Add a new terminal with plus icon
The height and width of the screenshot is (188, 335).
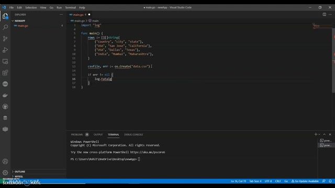[x=316, y=135]
